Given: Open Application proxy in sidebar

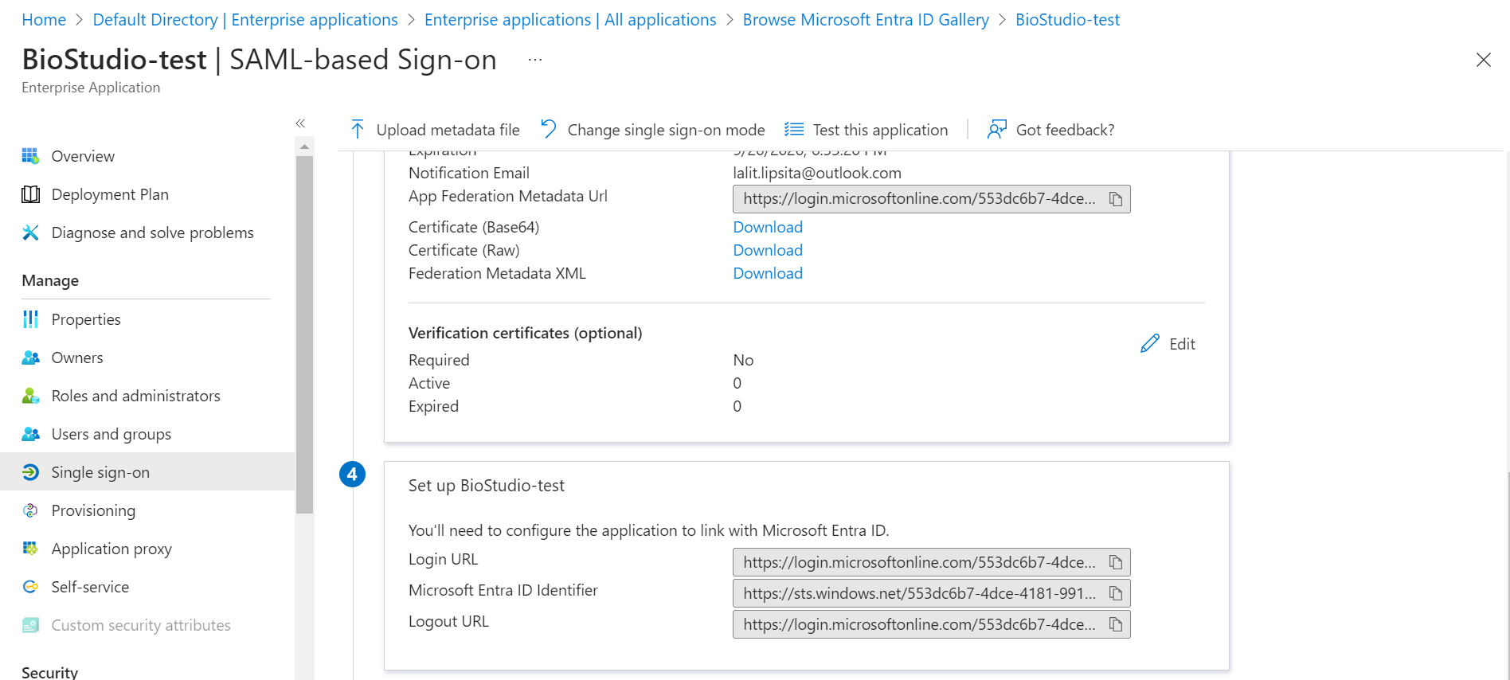Looking at the screenshot, I should pos(111,549).
